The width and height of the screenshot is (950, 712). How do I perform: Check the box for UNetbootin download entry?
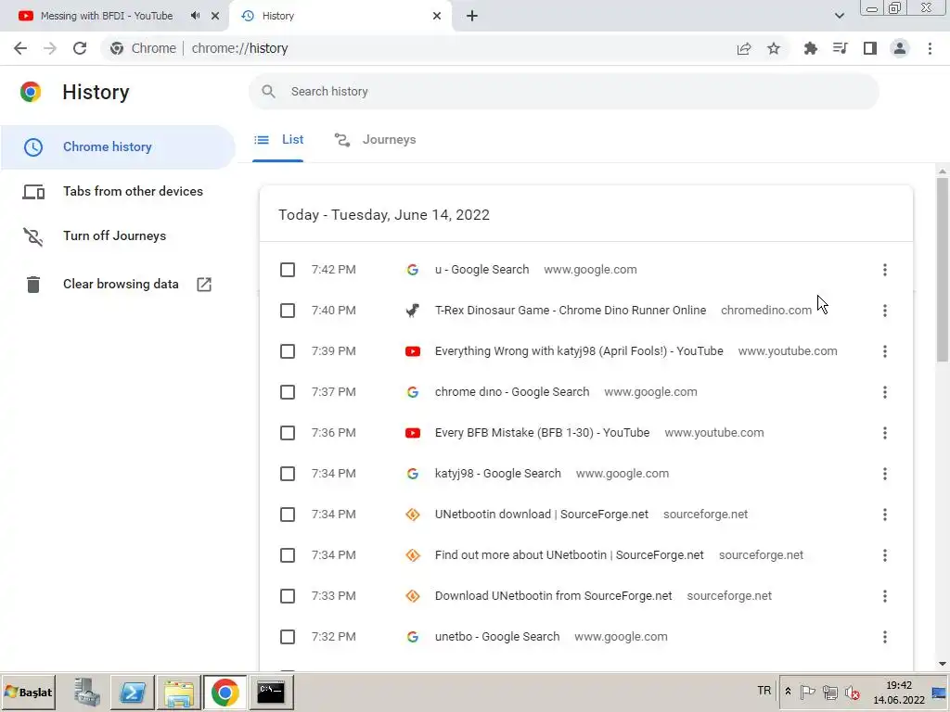(x=288, y=515)
